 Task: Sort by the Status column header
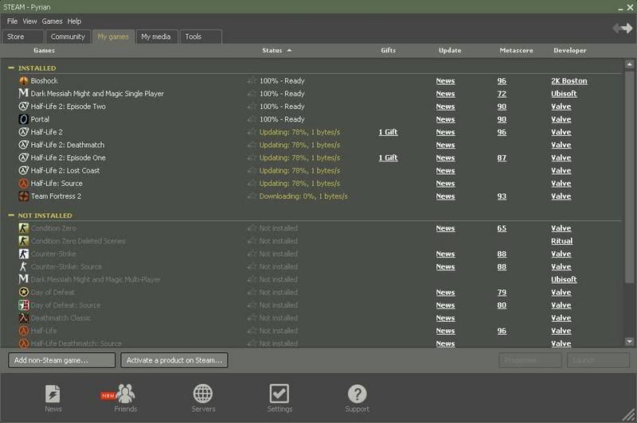[276, 50]
